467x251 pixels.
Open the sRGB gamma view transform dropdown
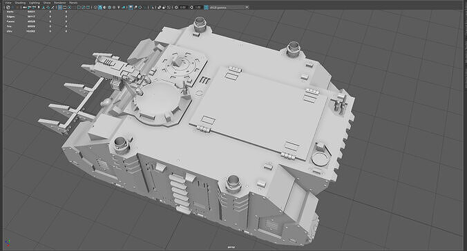[x=229, y=8]
